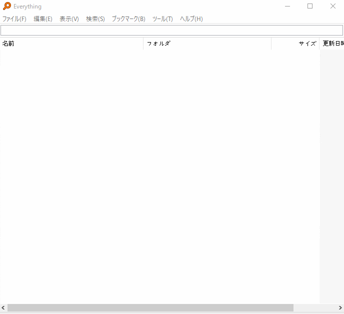344x314 pixels.
Task: Open the ブックマーク(B) menu
Action: click(128, 19)
